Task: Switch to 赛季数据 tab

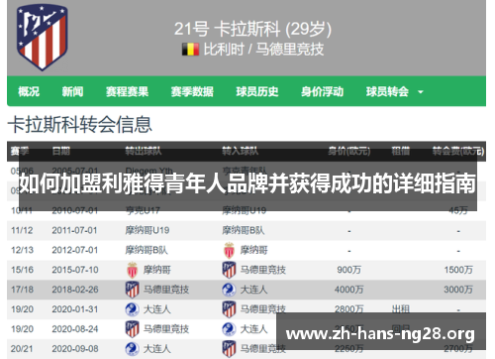Action: click(x=192, y=91)
